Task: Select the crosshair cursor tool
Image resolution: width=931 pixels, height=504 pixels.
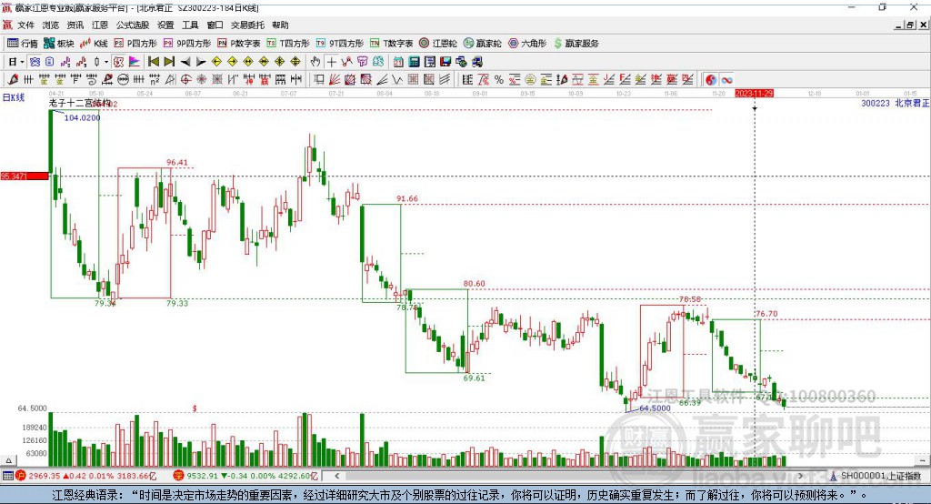Action: tap(332, 62)
